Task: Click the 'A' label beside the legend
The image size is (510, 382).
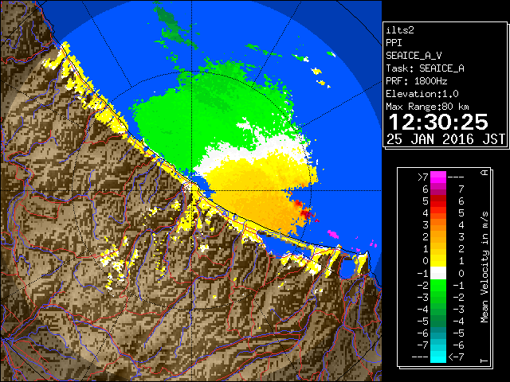Action: pyautogui.click(x=484, y=173)
